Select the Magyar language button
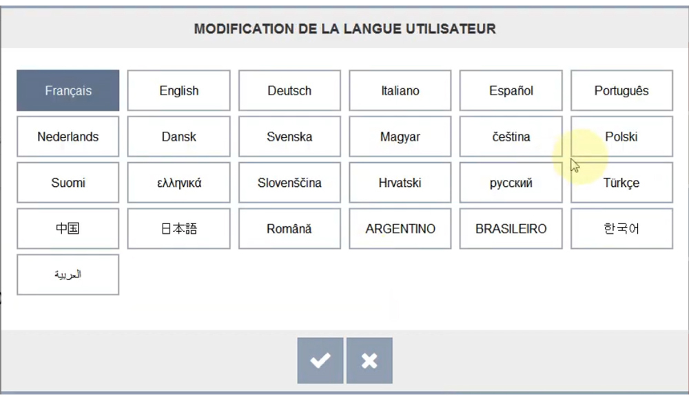689x400 pixels. 400,137
